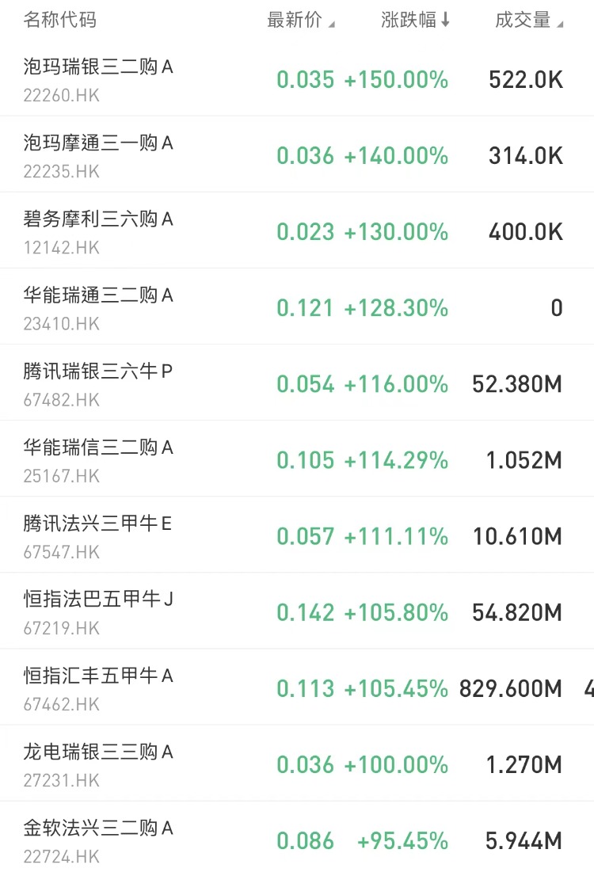Click the 829.600M volume figure
The image size is (594, 876).
tap(511, 689)
